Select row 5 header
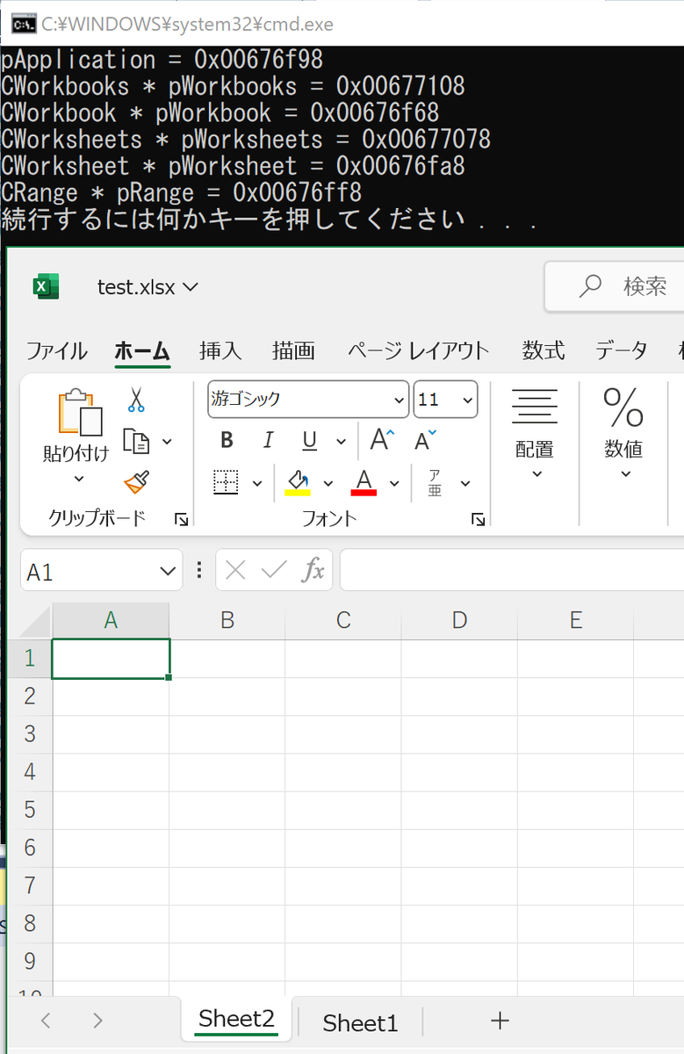684x1054 pixels. click(30, 809)
